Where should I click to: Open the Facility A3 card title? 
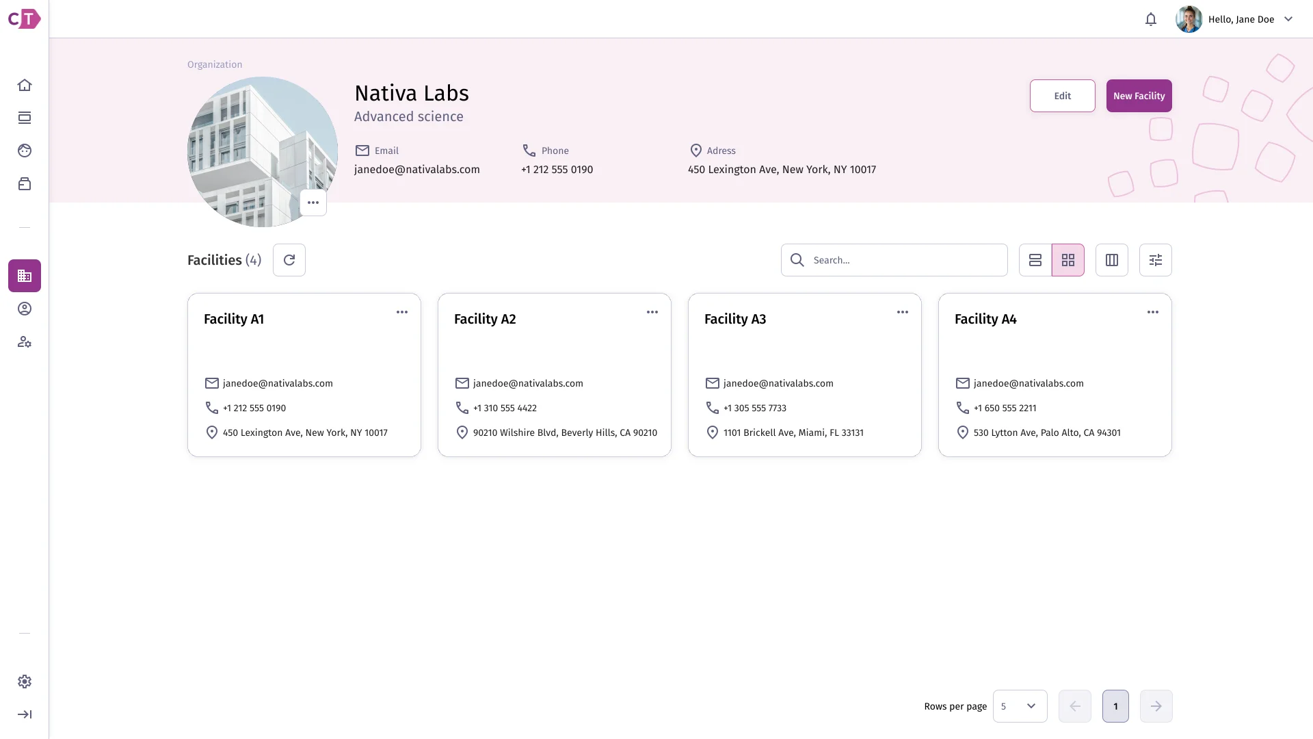click(x=735, y=319)
